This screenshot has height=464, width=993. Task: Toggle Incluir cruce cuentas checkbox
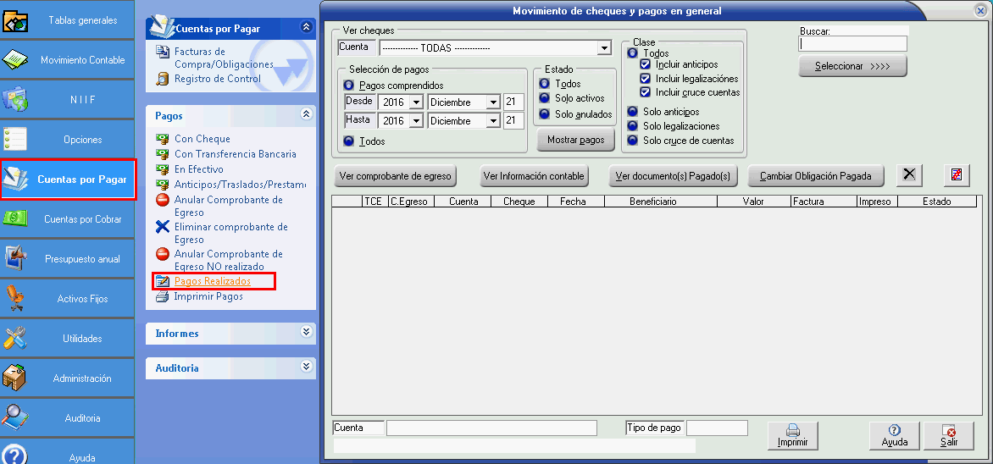click(x=646, y=92)
